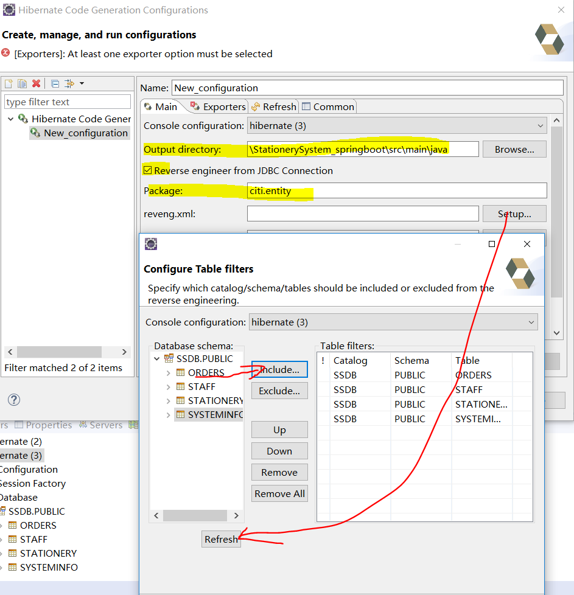The width and height of the screenshot is (574, 595).
Task: Switch to the Exporters tab
Action: pos(219,106)
